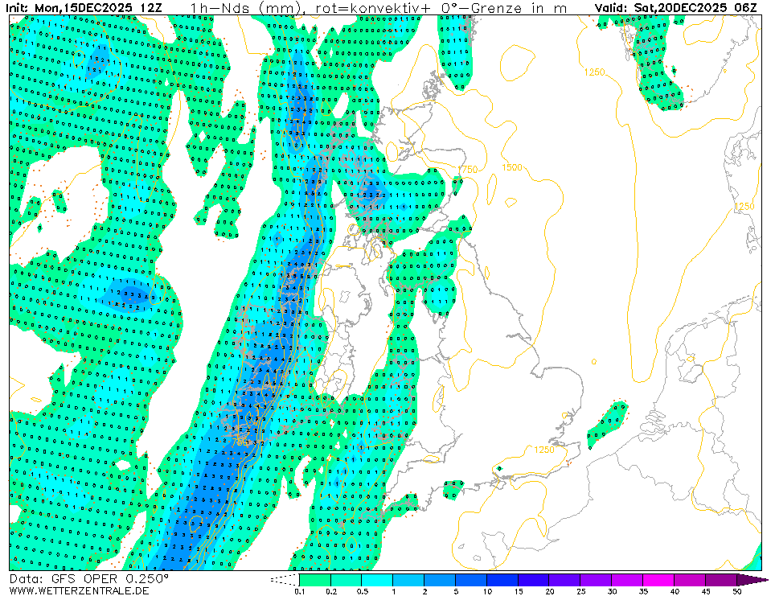Viewport: 771px width, 596px height.
Task: Pick the blue 5–10 legend swatch
Action: (x=471, y=579)
